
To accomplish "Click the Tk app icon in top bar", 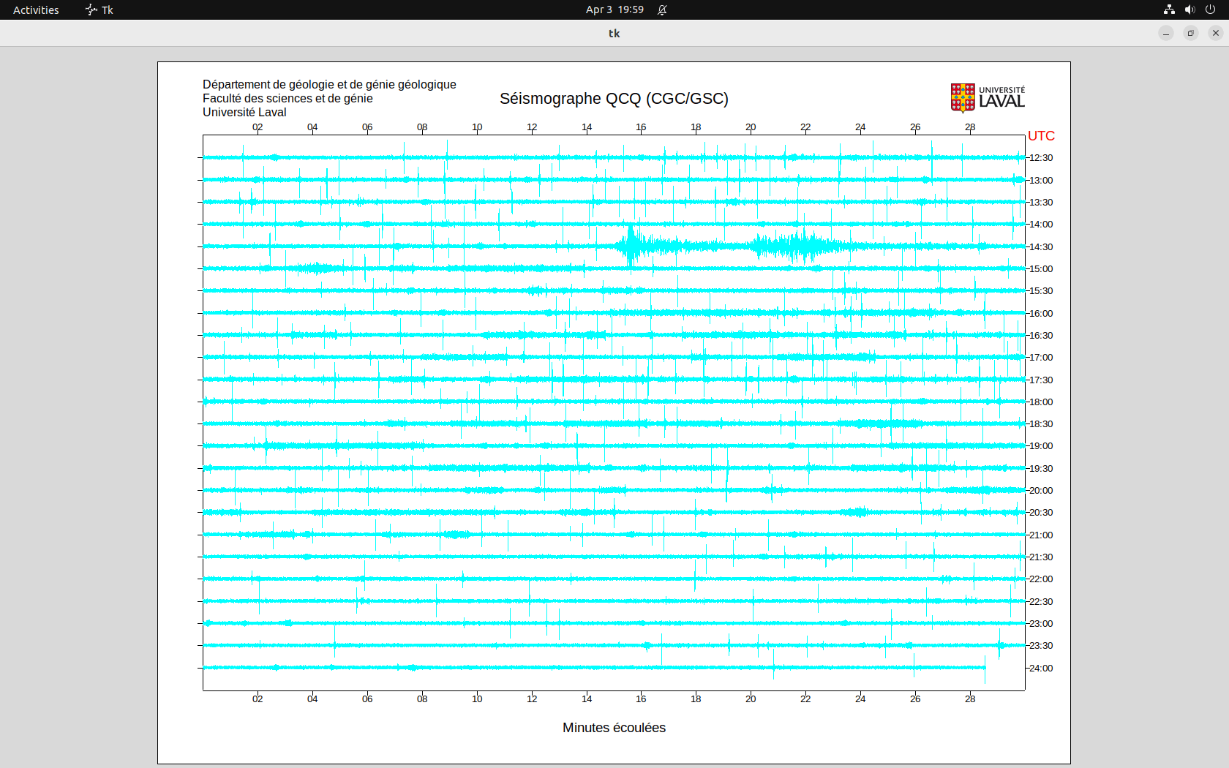I will click(91, 10).
